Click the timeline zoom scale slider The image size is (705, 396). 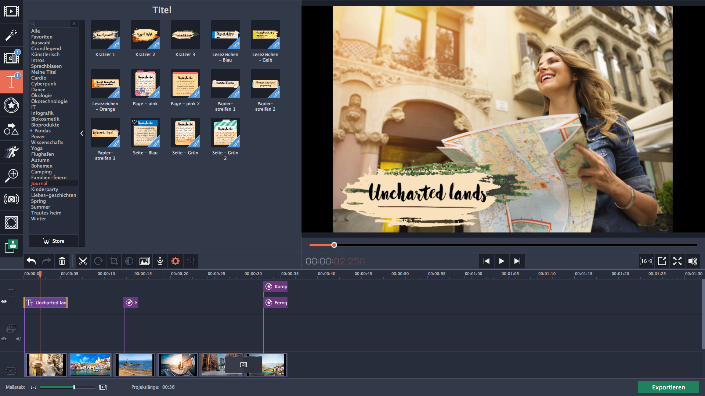[x=74, y=387]
